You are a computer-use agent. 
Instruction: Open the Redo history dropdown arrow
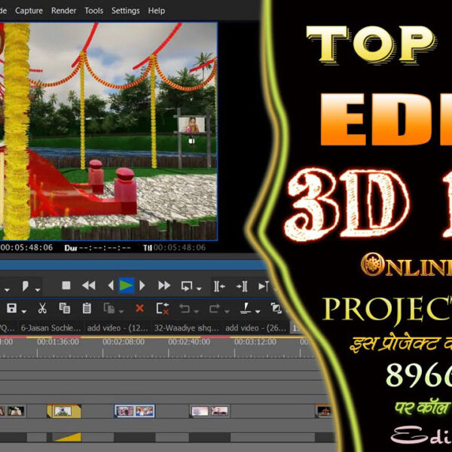pos(227,311)
